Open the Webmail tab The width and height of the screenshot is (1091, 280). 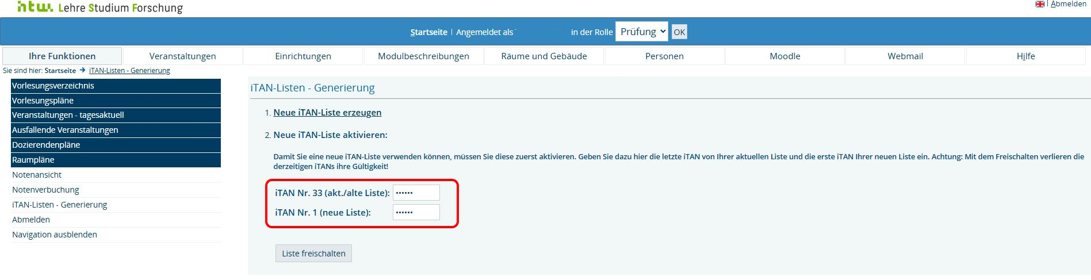click(x=905, y=56)
